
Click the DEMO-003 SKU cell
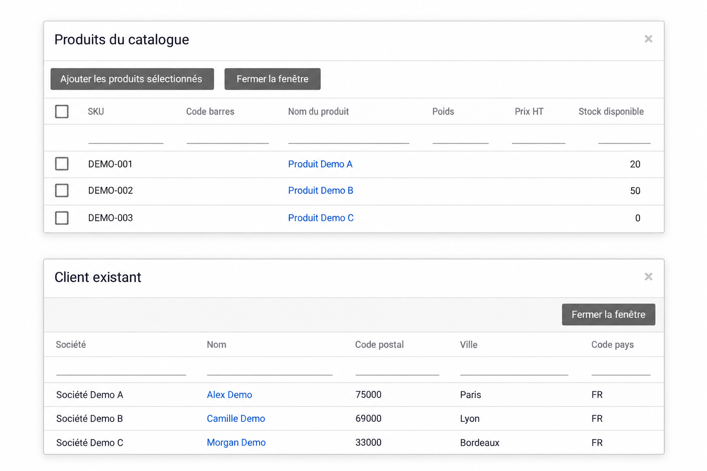(110, 218)
